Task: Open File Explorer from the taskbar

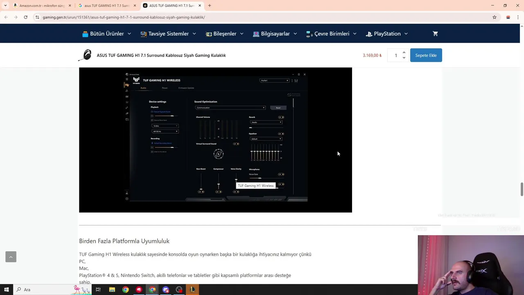Action: pos(112,290)
